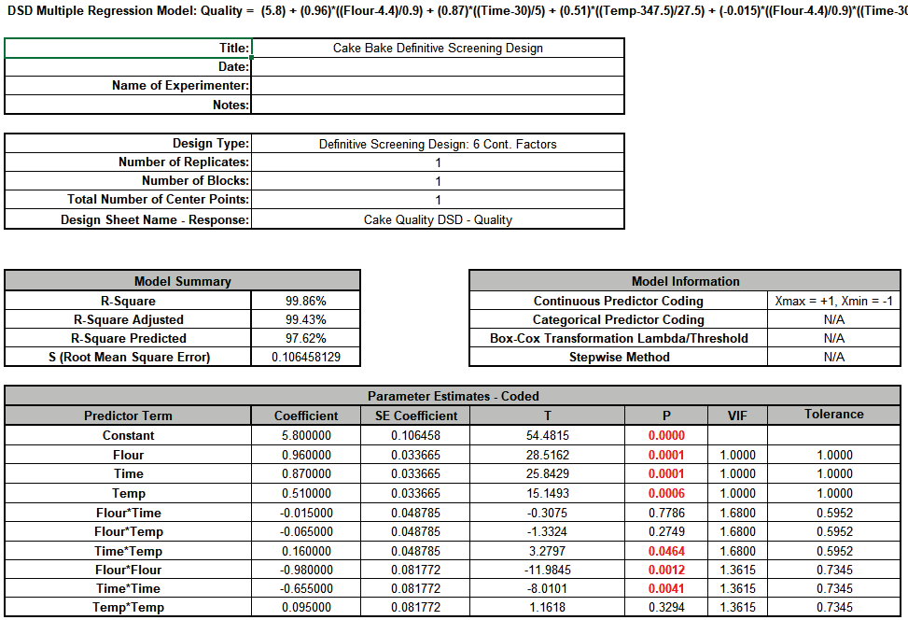
Task: Select the Design Type value cell
Action: pyautogui.click(x=439, y=143)
